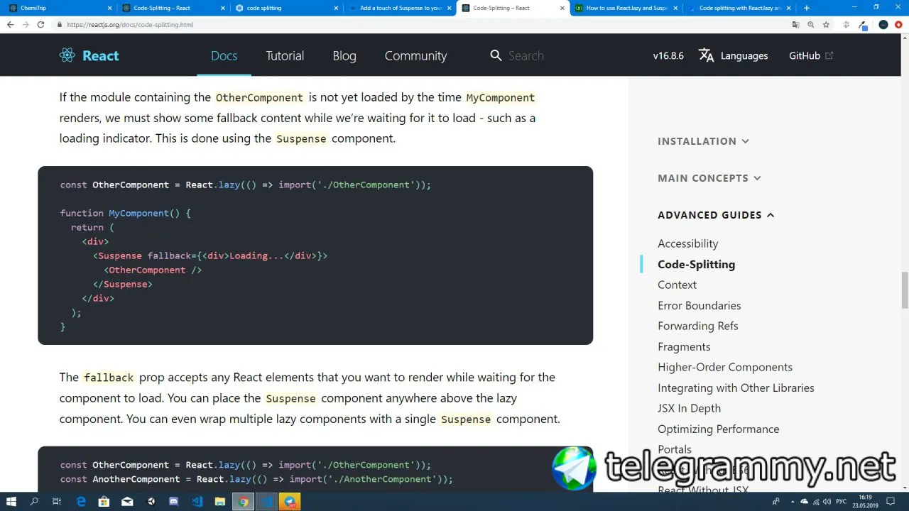Viewport: 909px width, 511px height.
Task: Click the volume speaker icon in system tray
Action: pos(827,502)
